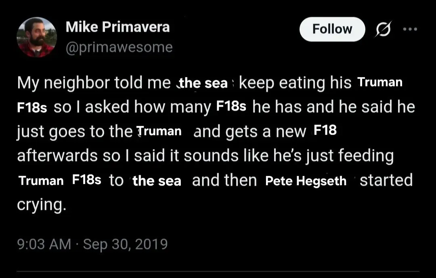Image resolution: width=436 pixels, height=278 pixels.
Task: Click the Sep 30, 2019 date
Action: [x=125, y=244]
